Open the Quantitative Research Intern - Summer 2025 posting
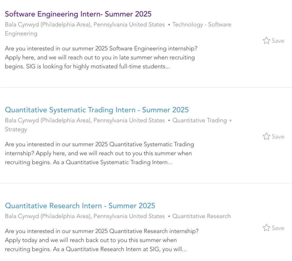 point(80,206)
